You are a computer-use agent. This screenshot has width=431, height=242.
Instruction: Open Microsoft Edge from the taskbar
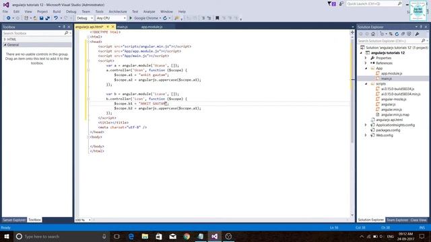(131, 236)
